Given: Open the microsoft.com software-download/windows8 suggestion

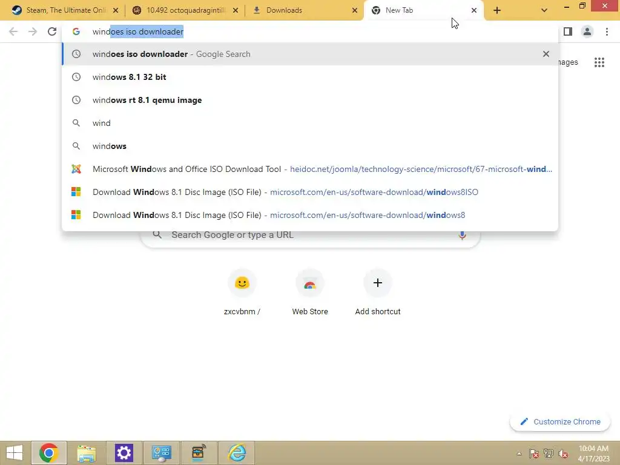Looking at the screenshot, I should (x=310, y=215).
